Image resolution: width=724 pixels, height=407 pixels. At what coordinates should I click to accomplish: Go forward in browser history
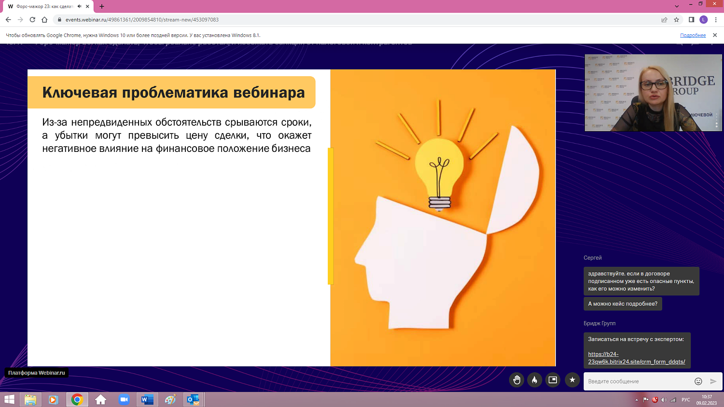click(x=20, y=20)
